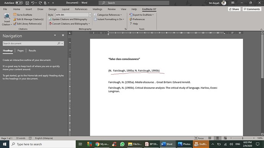Click the Comments button

[252, 9]
